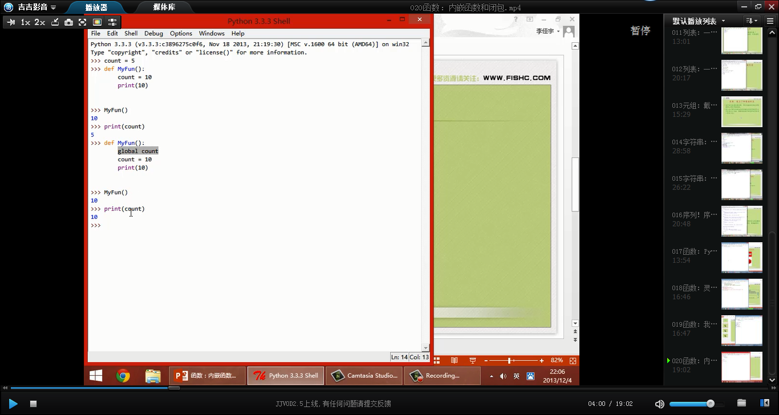This screenshot has height=415, width=779.
Task: Open the playlist sort order dropdown
Action: [750, 21]
